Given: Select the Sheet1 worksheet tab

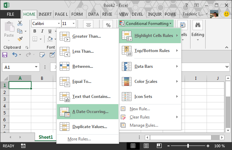Looking at the screenshot, I should pos(46,137).
